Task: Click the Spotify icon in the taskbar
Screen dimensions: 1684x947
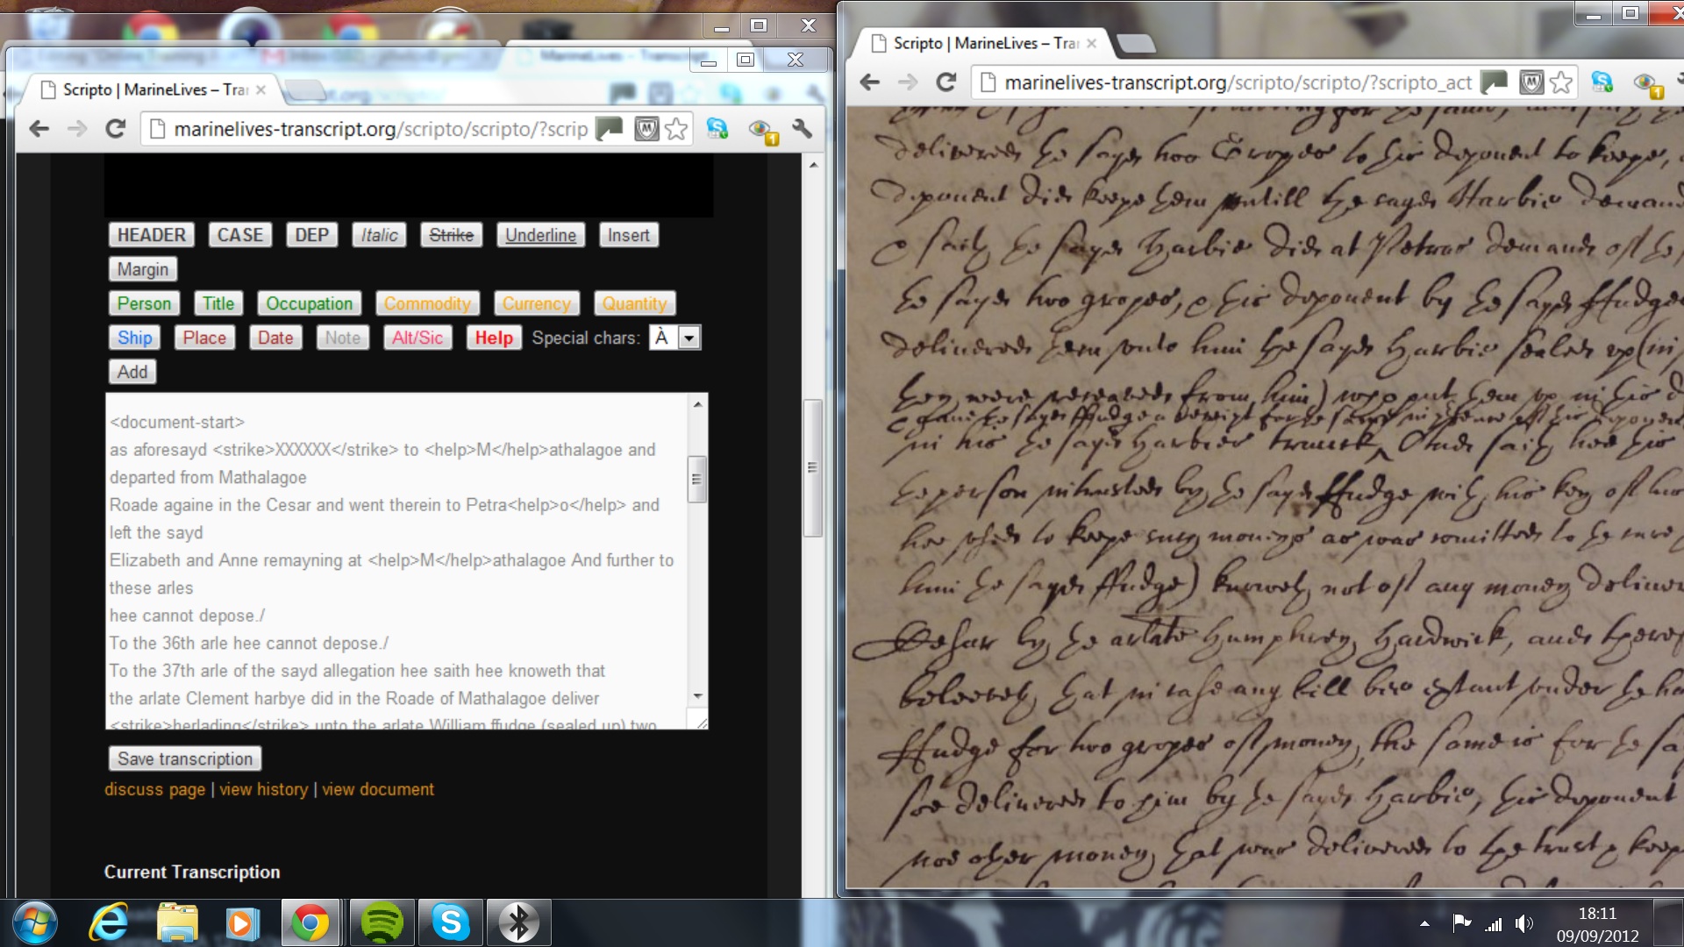Action: pyautogui.click(x=382, y=922)
